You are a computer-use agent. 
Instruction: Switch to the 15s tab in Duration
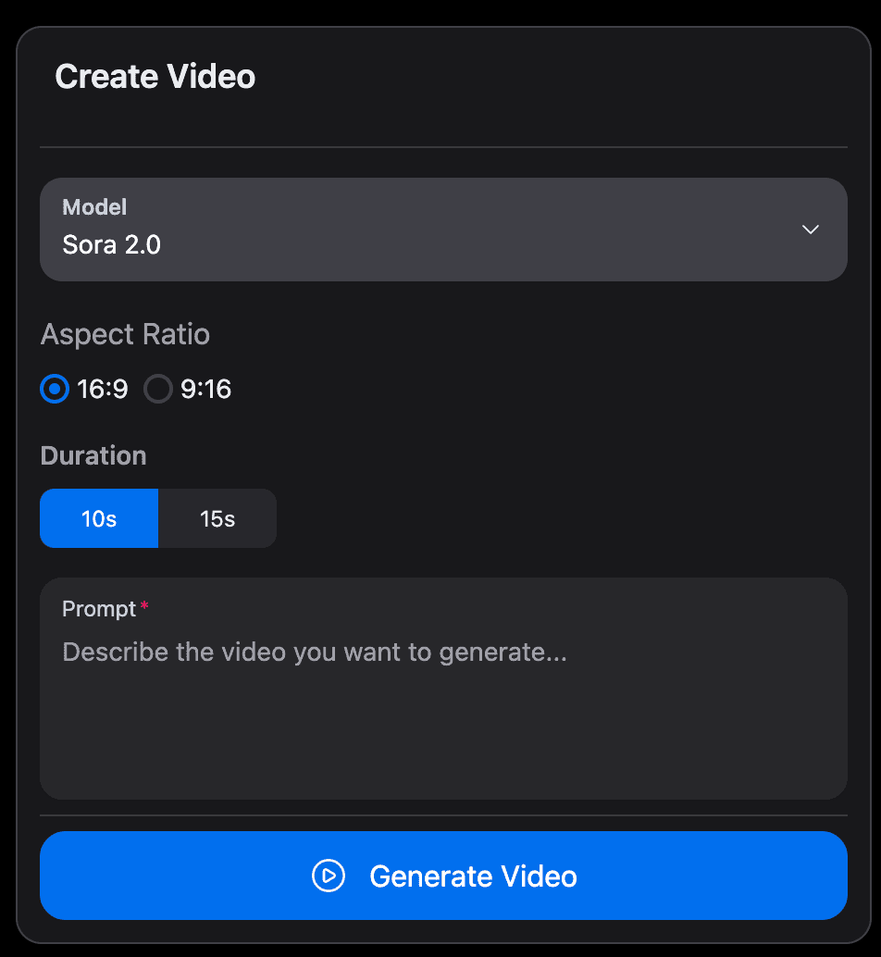tap(217, 518)
